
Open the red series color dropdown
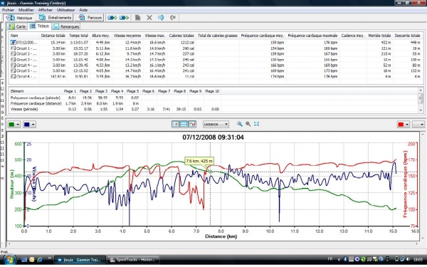404,125
